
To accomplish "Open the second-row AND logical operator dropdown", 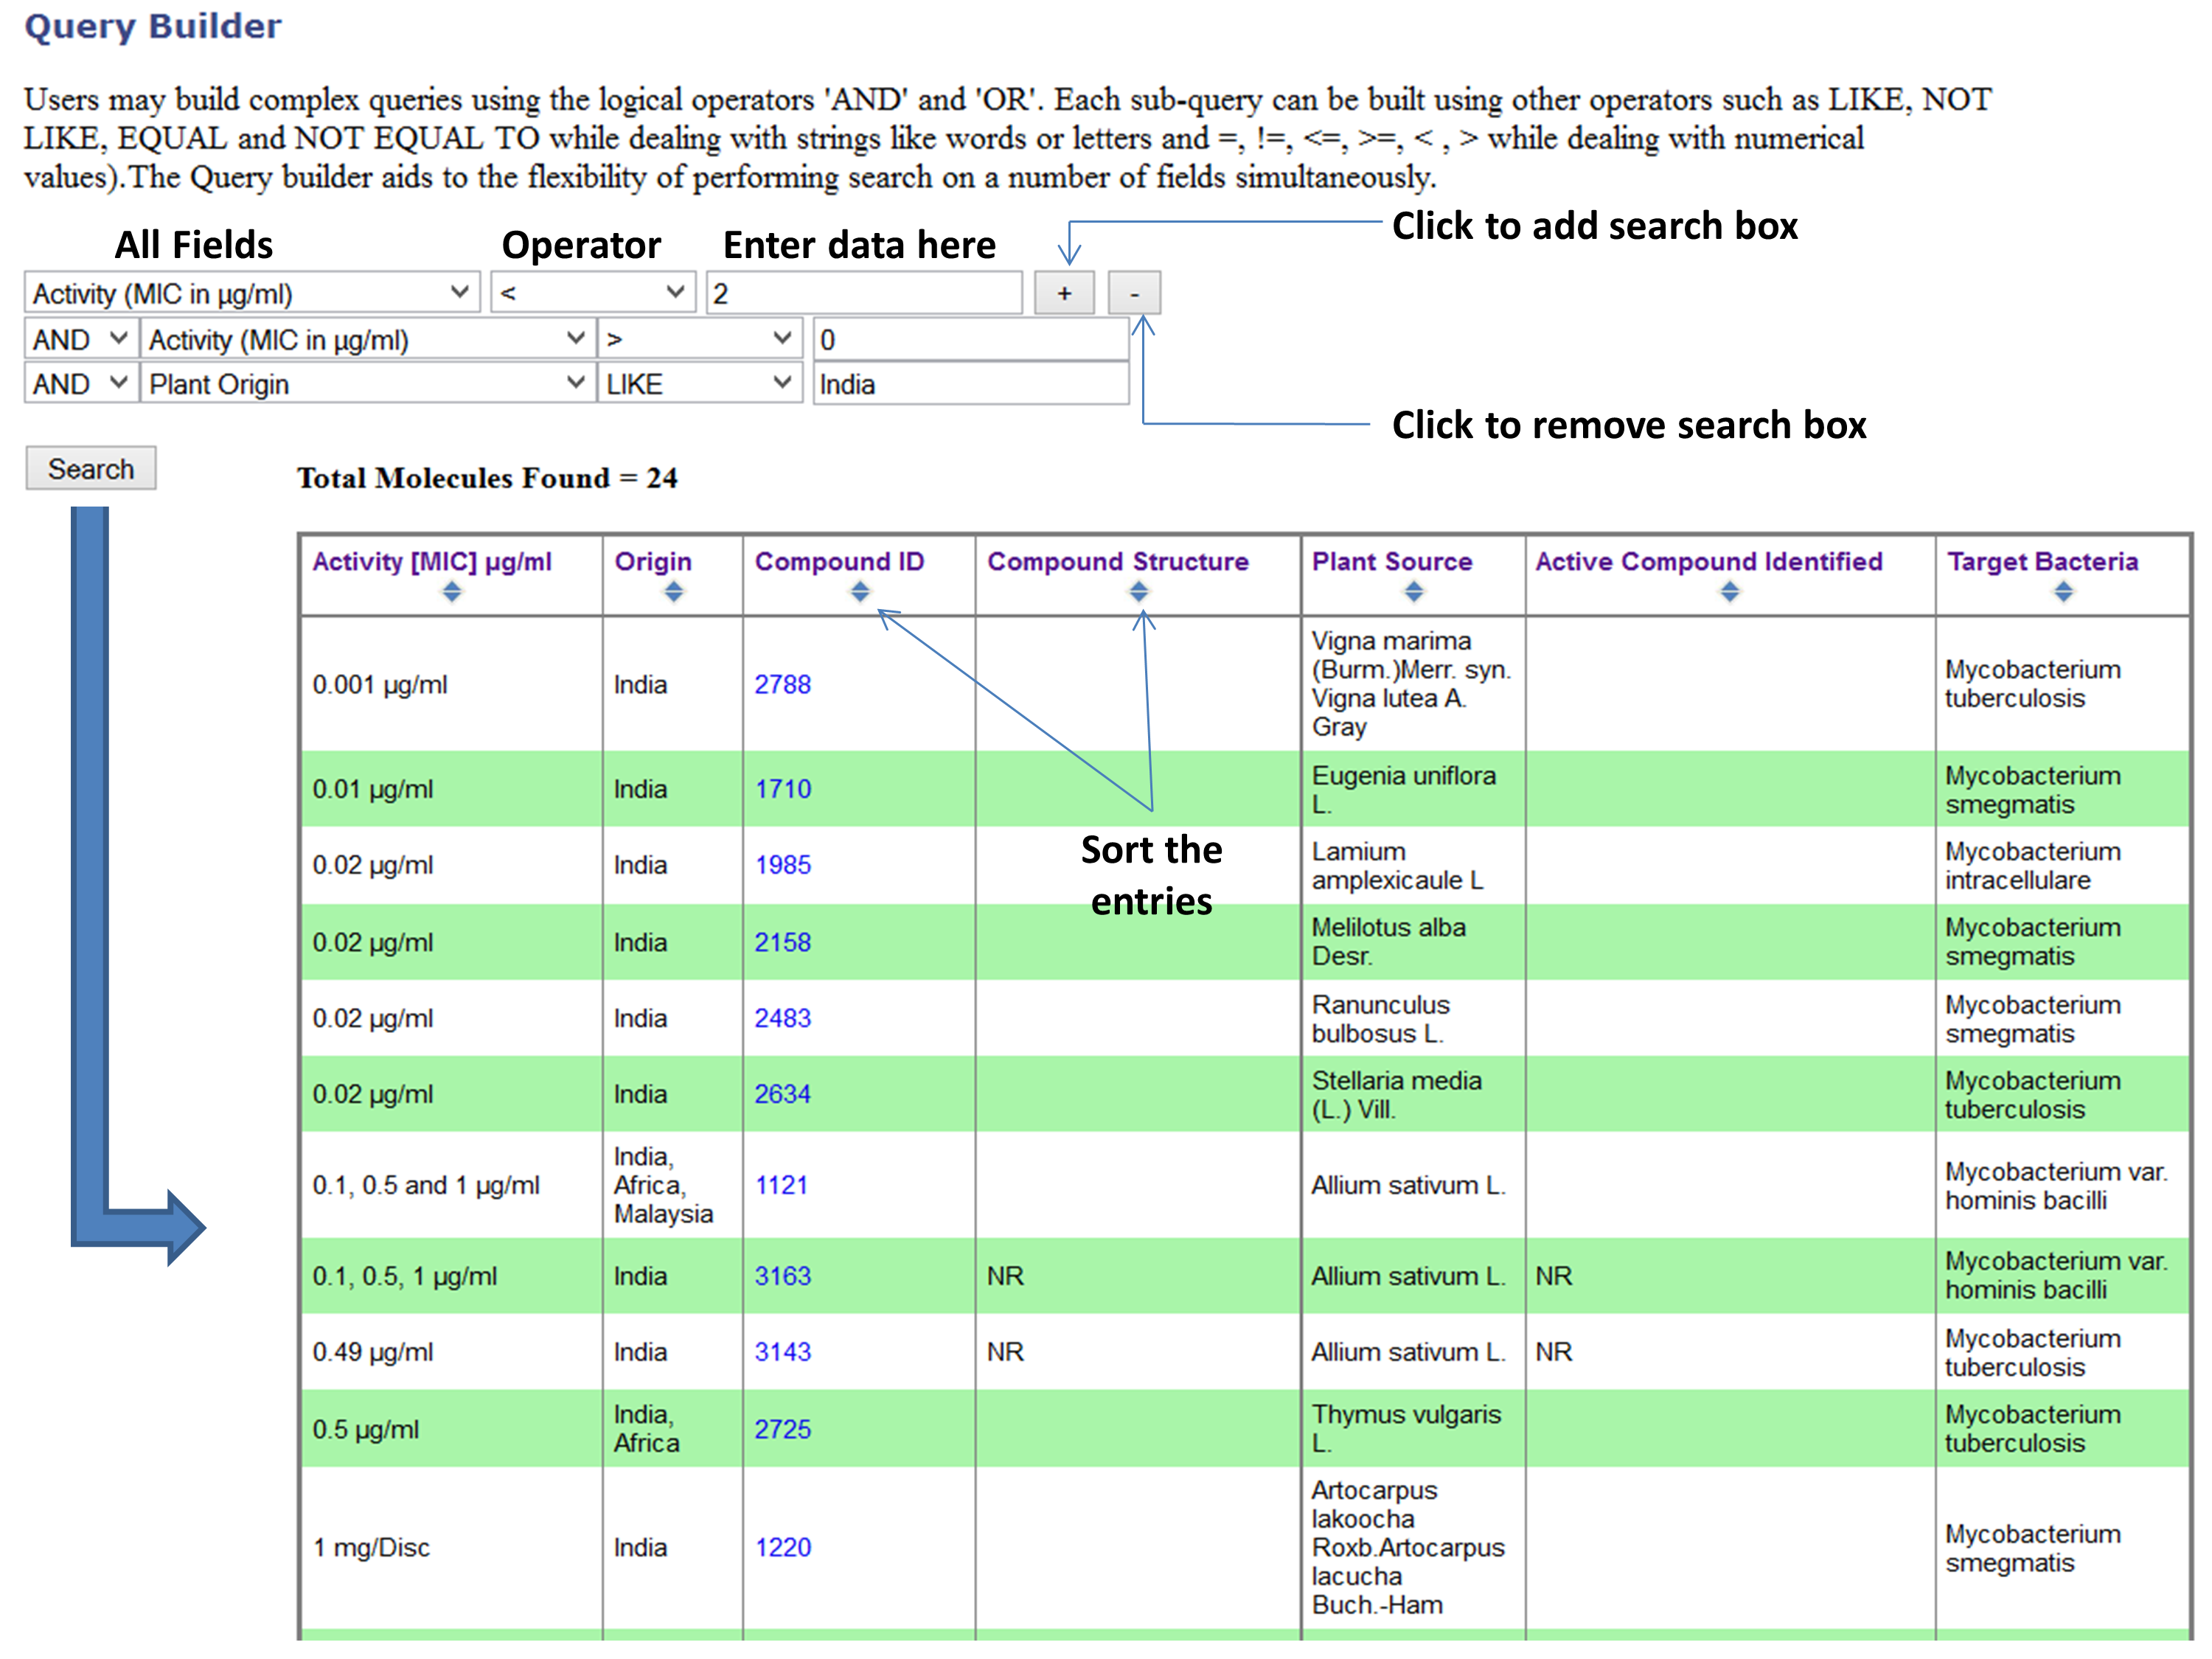I will pos(80,340).
